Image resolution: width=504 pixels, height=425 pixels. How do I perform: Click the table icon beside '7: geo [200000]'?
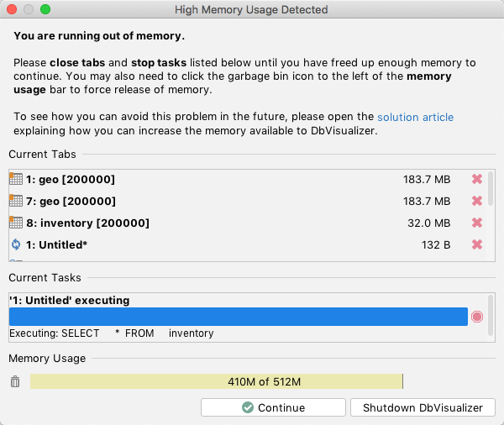click(x=15, y=201)
